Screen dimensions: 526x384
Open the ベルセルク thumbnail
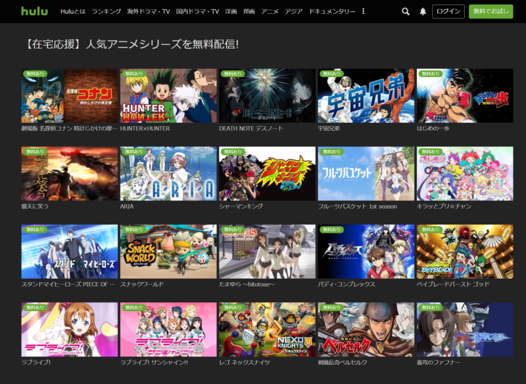point(366,329)
